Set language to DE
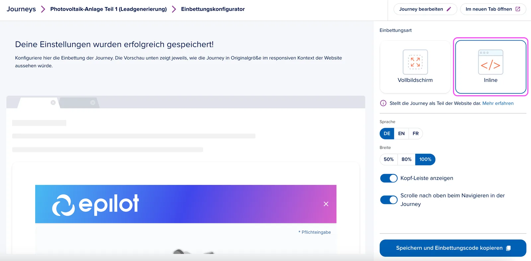The height and width of the screenshot is (261, 531). pyautogui.click(x=387, y=133)
